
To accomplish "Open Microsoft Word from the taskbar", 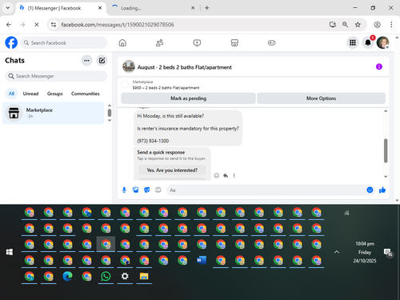I will coord(202,260).
